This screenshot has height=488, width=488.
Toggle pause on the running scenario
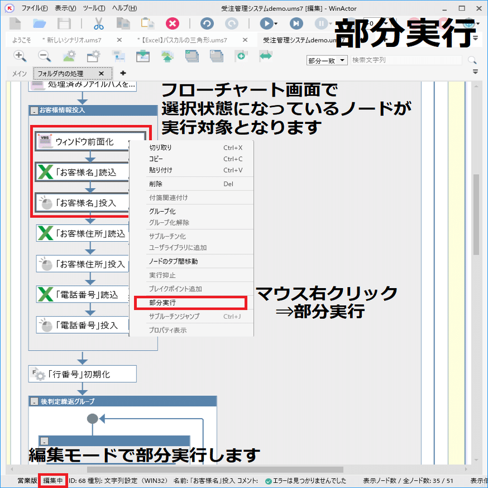[x=322, y=23]
